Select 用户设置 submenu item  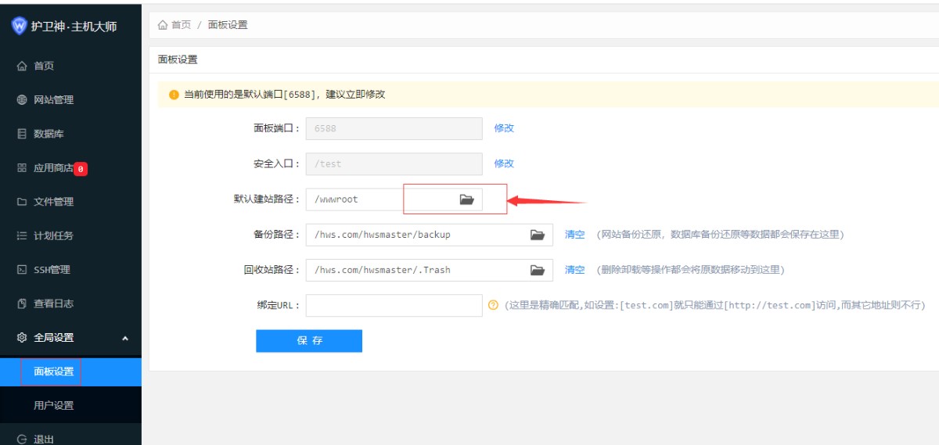(x=53, y=405)
